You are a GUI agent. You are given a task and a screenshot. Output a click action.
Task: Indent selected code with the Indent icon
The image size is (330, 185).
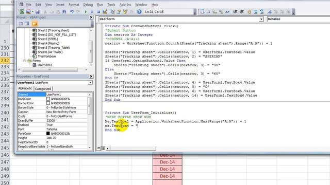click(x=235, y=12)
